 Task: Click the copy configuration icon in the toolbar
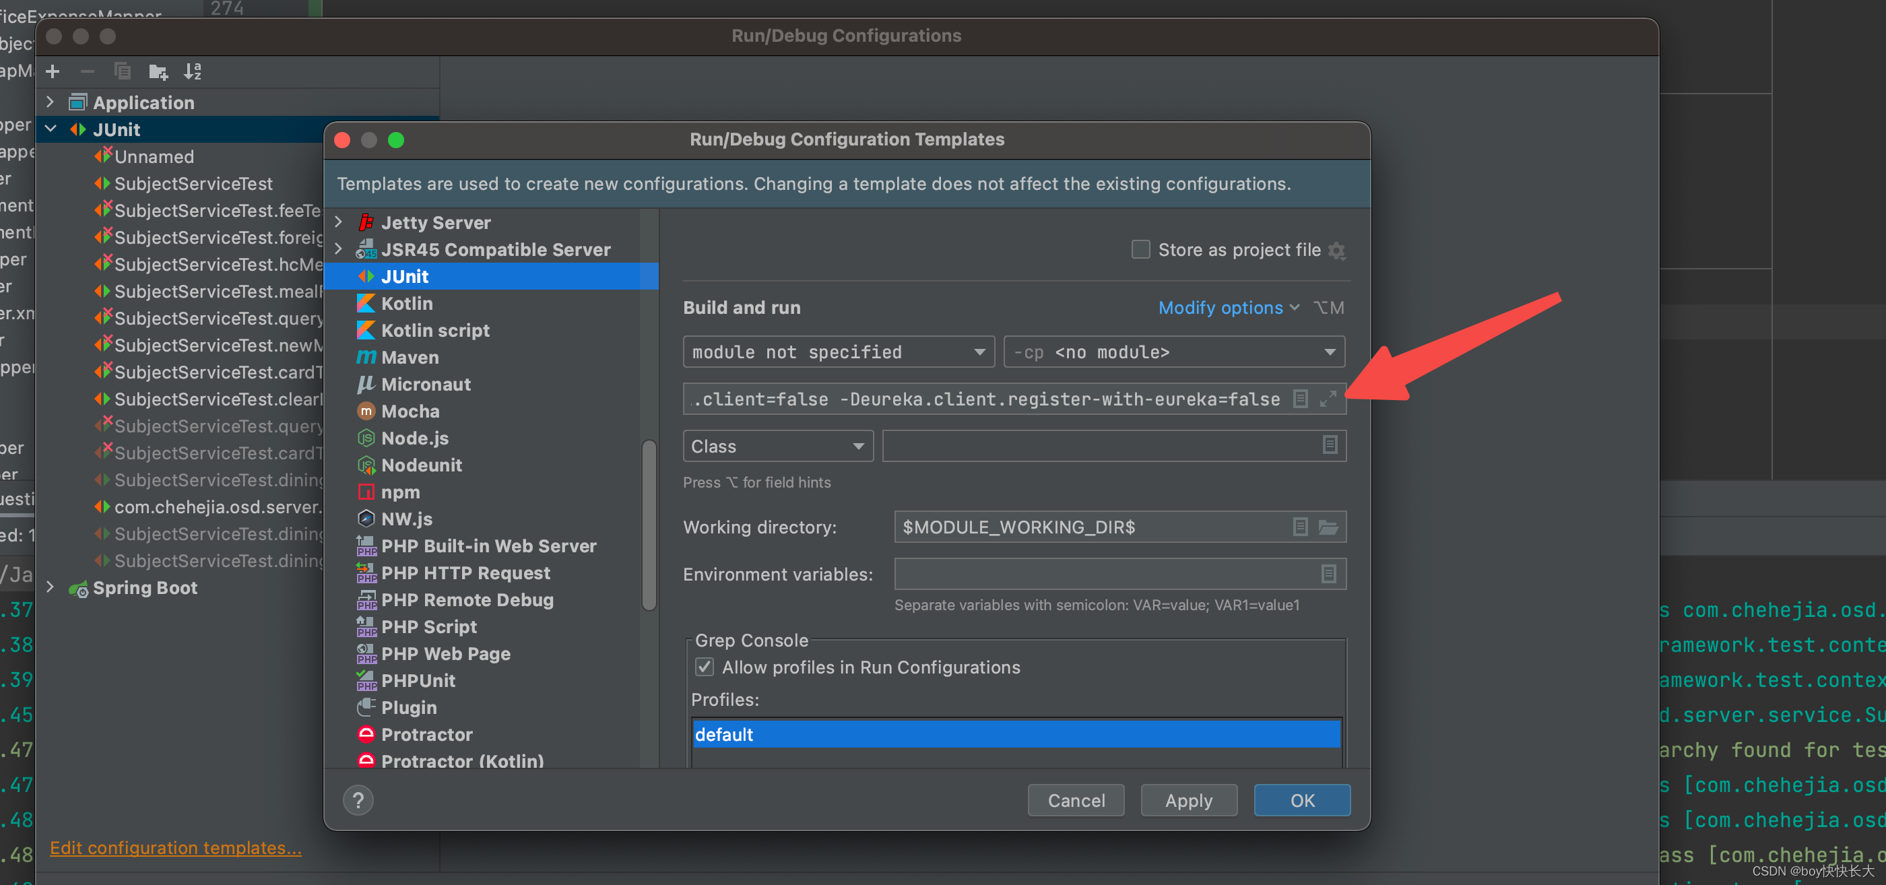pos(123,72)
